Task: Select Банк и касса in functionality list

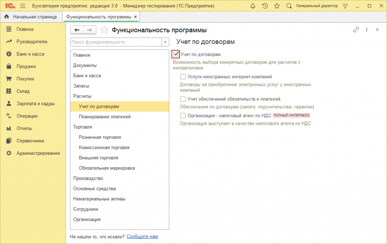Action: click(120, 76)
